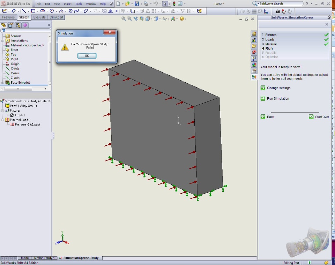Select the Text sketch tool
The height and width of the screenshot is (265, 335).
111,11
